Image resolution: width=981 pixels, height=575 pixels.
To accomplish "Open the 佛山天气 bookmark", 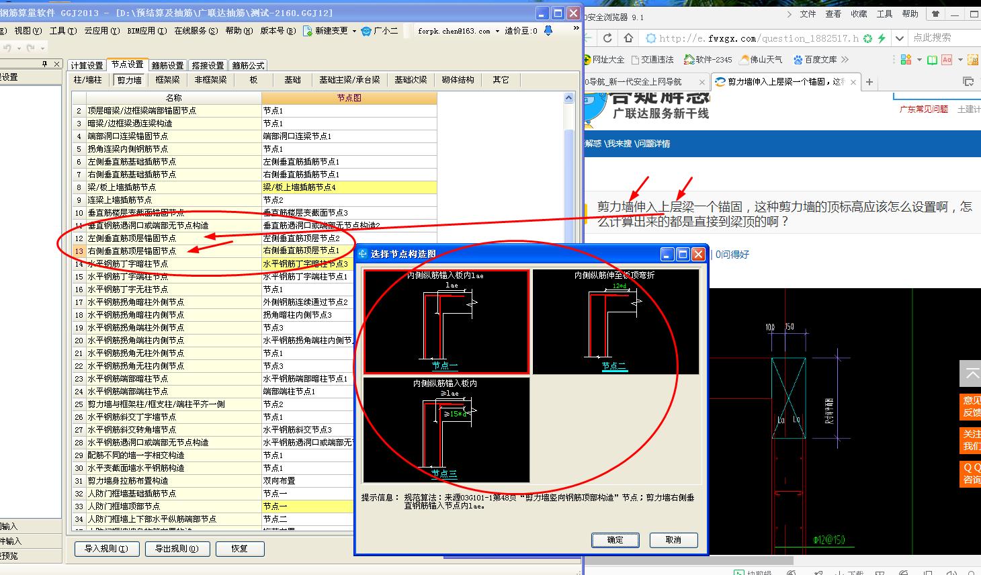I will click(761, 60).
